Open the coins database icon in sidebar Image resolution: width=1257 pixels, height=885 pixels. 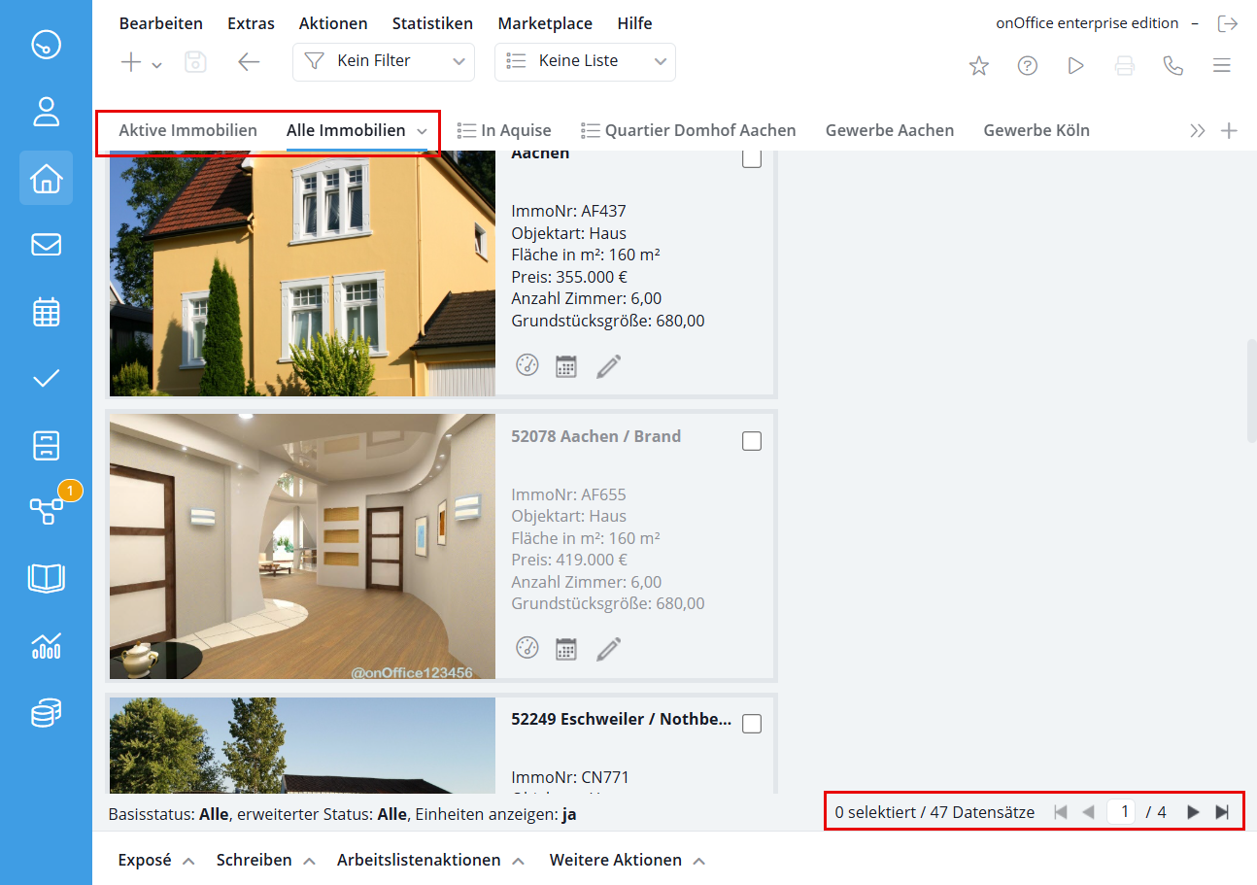click(x=46, y=713)
